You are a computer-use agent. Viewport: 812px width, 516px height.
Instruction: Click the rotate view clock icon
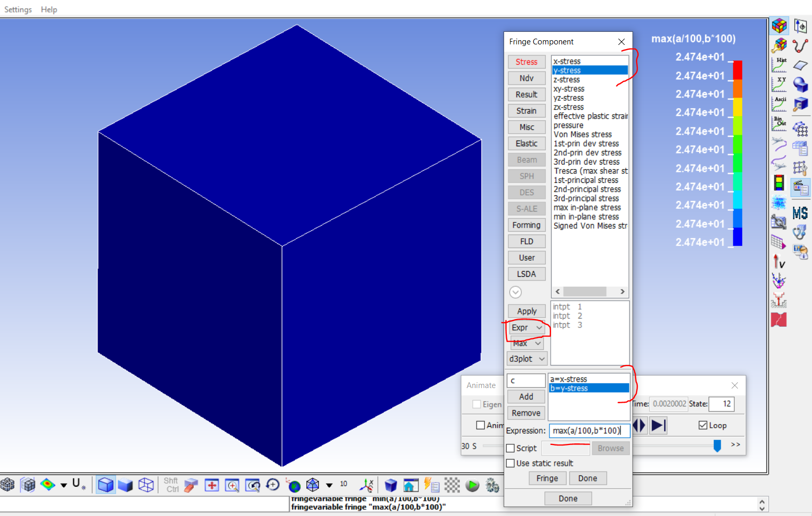click(x=272, y=485)
